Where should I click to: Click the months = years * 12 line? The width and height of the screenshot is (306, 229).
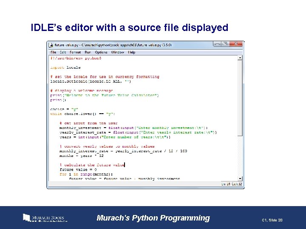click(x=82, y=156)
